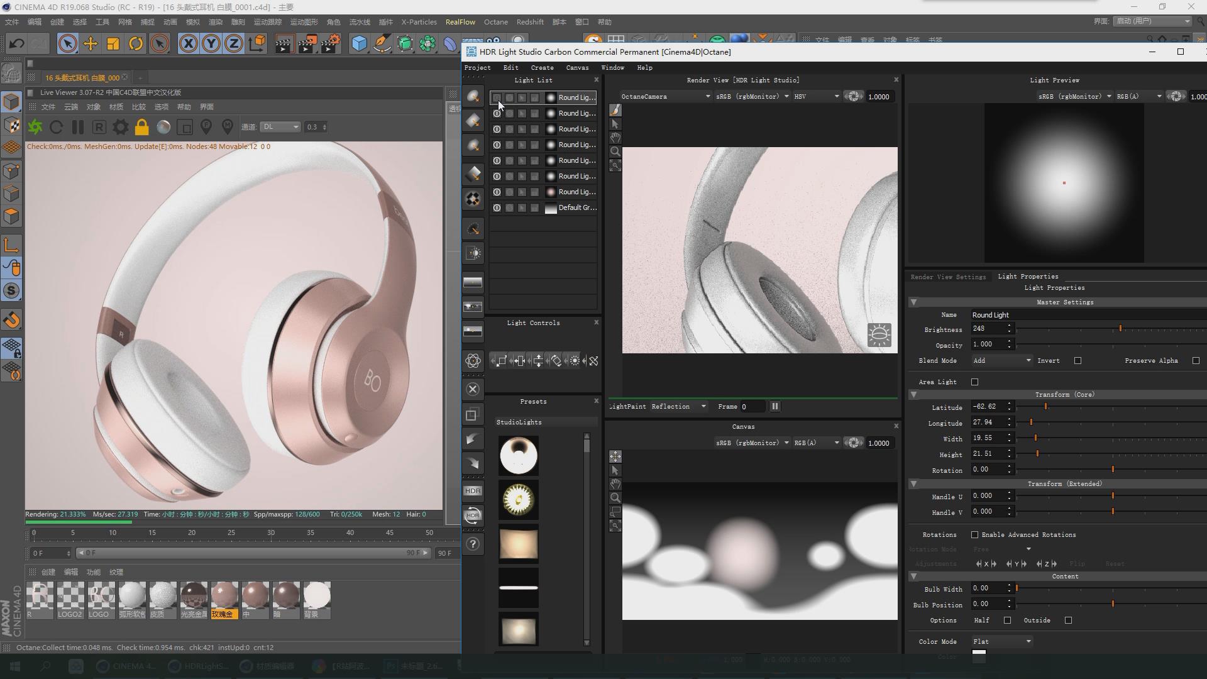Open the Reflection LightPaint mode dropdown

pos(678,407)
